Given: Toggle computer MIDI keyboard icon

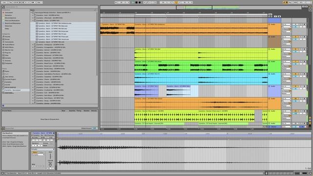Looking at the screenshot, I should pyautogui.click(x=287, y=2).
